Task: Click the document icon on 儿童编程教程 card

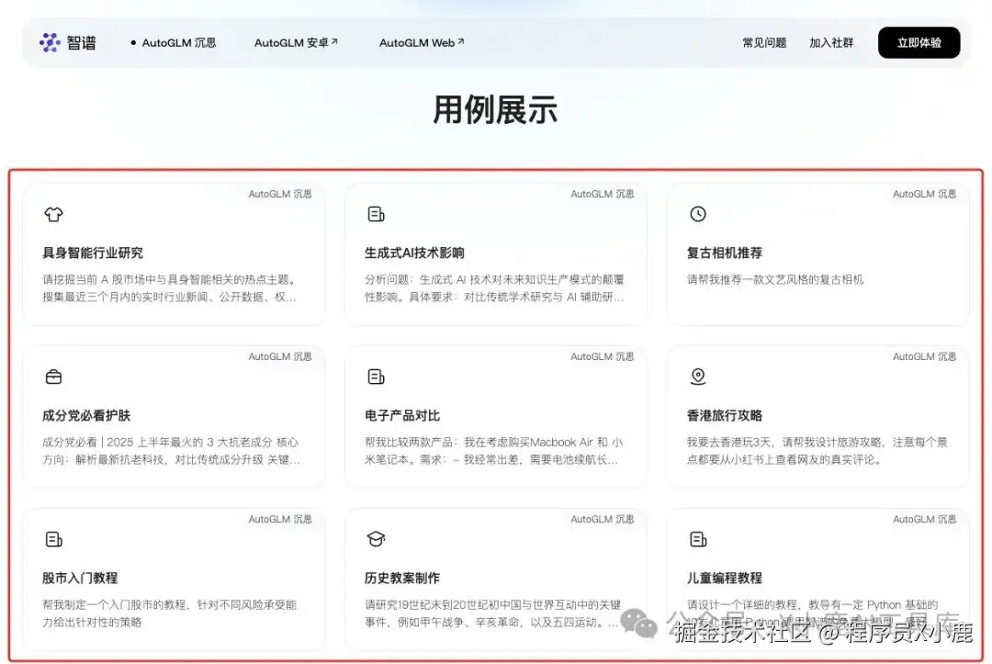Action: 697,539
